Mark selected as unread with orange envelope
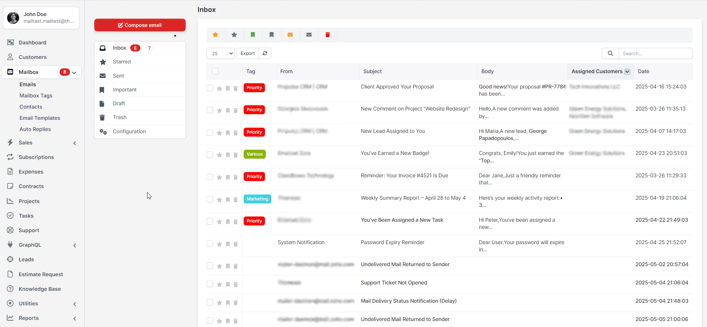The image size is (707, 327). 290,35
